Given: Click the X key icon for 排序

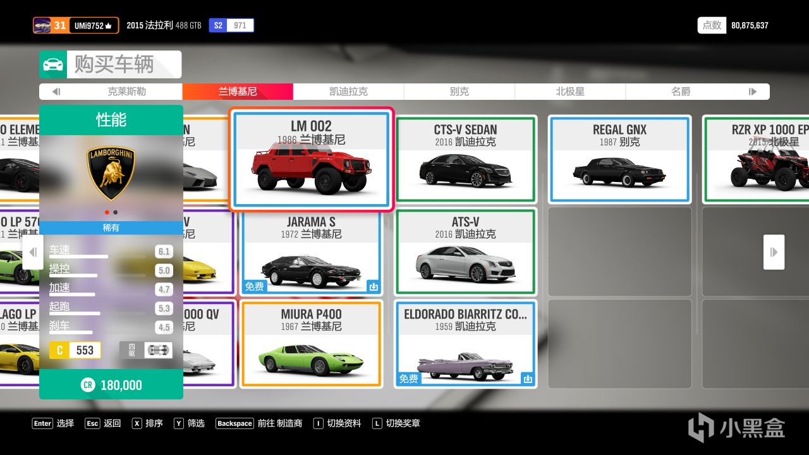Looking at the screenshot, I should pos(137,423).
